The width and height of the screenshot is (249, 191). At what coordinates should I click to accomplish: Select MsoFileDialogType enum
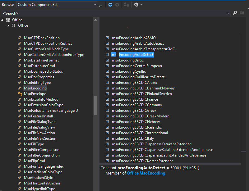click(39, 122)
